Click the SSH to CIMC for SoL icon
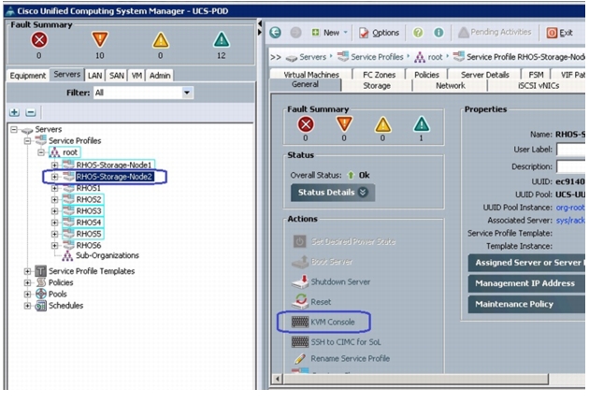Image resolution: width=589 pixels, height=403 pixels. pyautogui.click(x=300, y=342)
